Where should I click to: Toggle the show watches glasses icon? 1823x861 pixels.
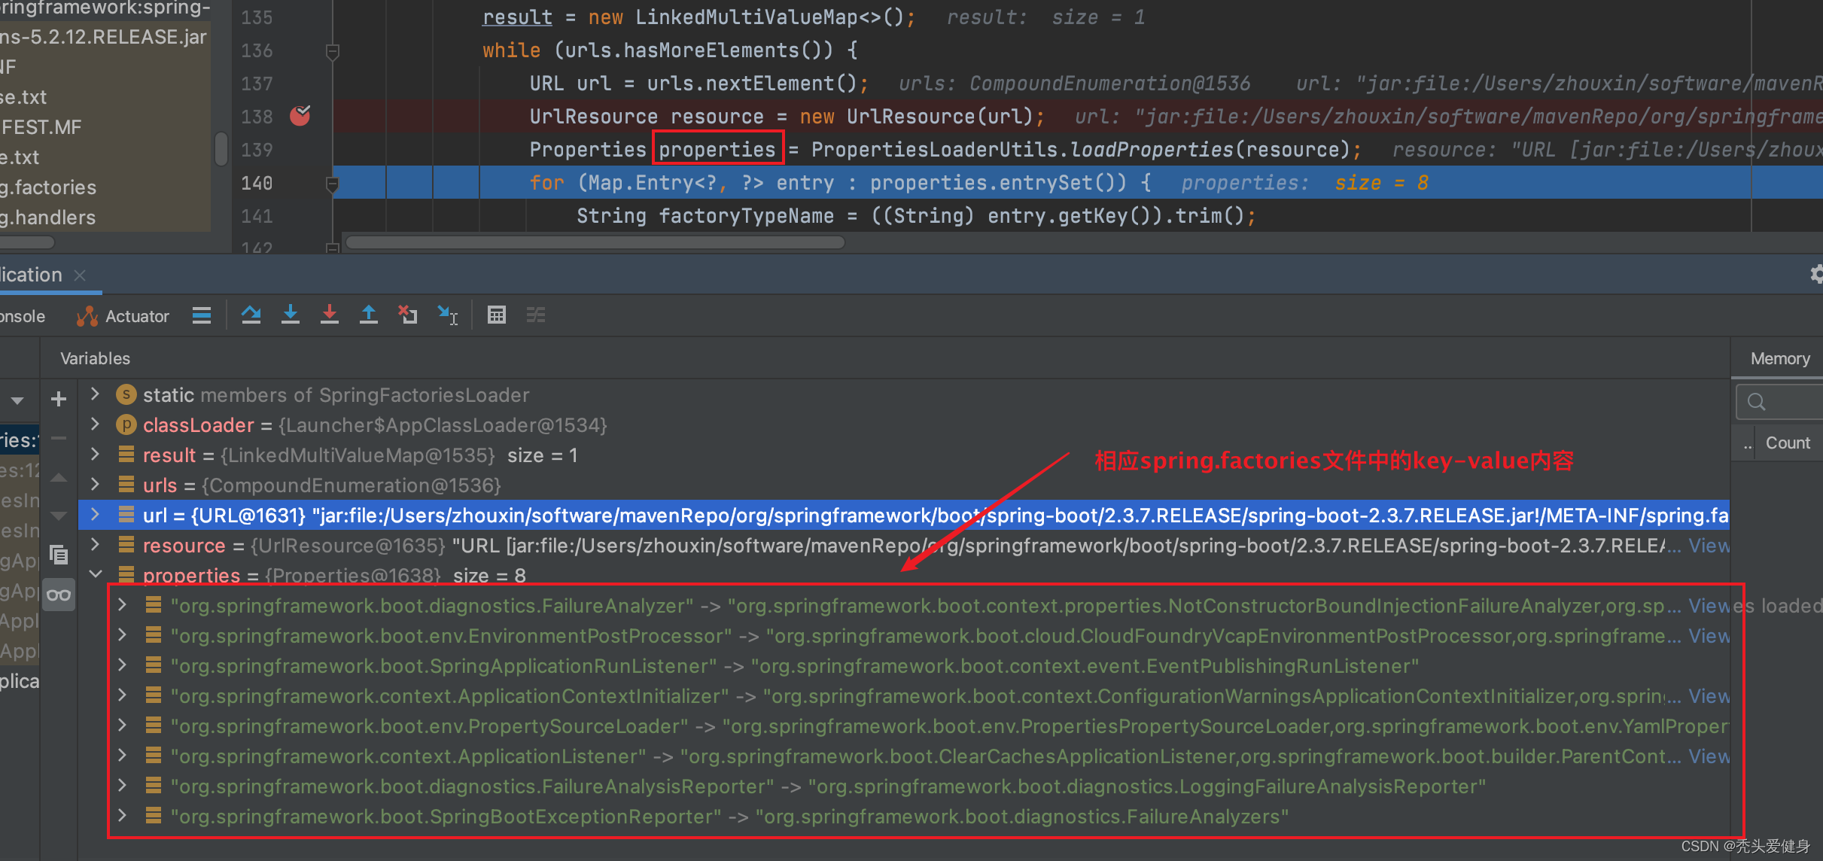(x=59, y=595)
